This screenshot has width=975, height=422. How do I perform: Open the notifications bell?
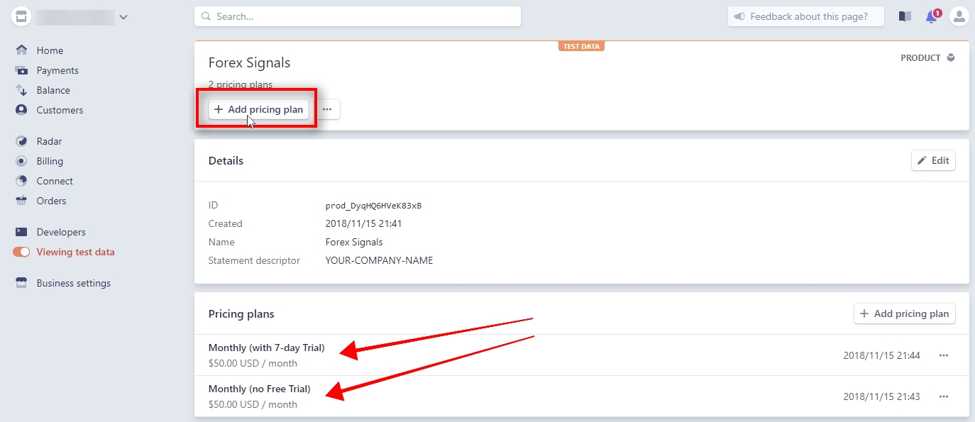click(x=932, y=16)
